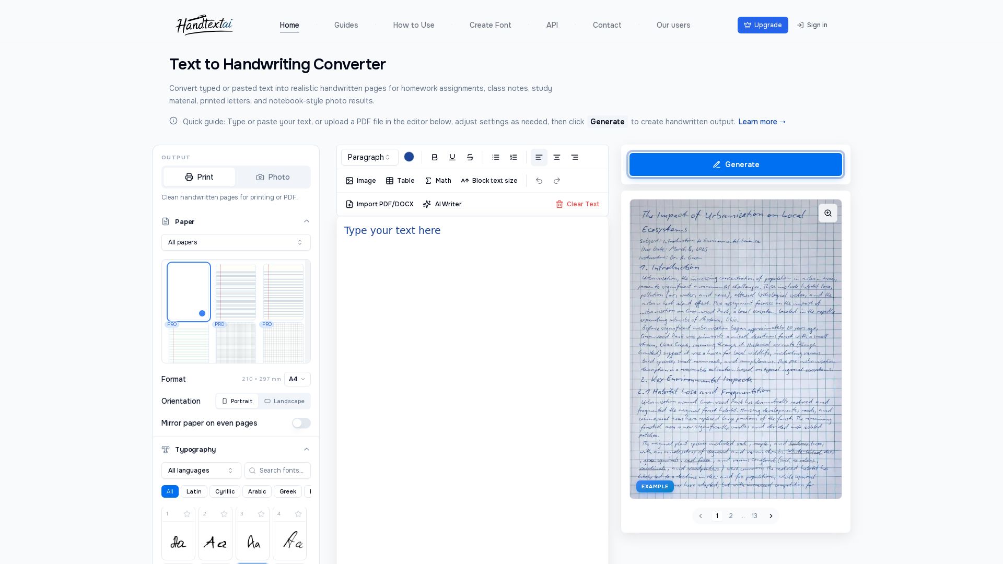Filter fonts by Greek script
Viewport: 1003px width, 564px height.
tap(288, 491)
